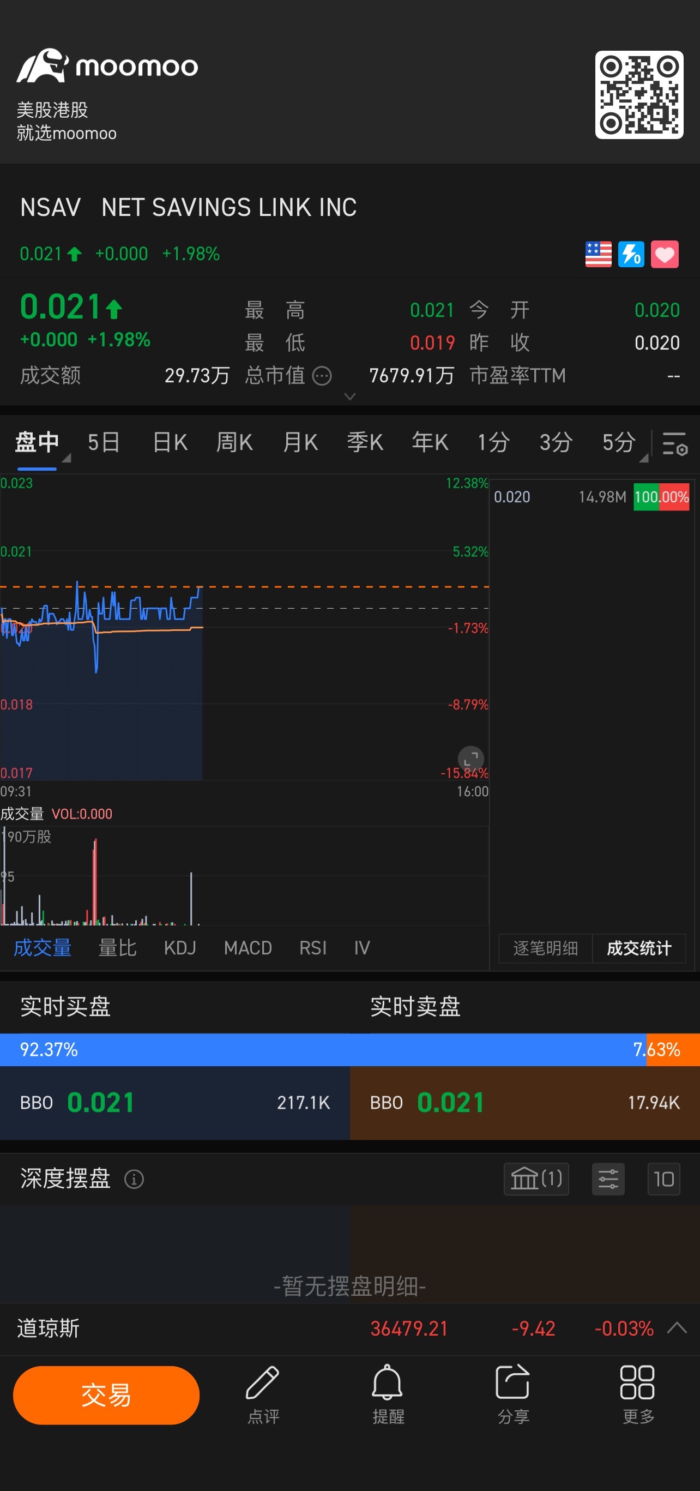Switch to the 日K chart tab
This screenshot has height=1491, width=700.
[170, 442]
